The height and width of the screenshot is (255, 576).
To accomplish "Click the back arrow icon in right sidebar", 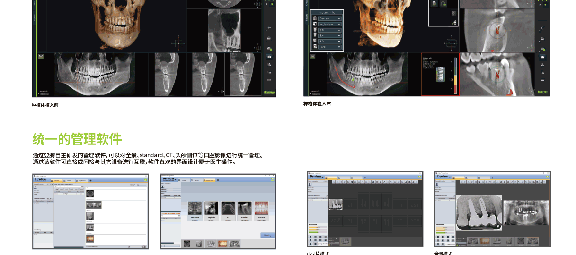I will point(542,28).
